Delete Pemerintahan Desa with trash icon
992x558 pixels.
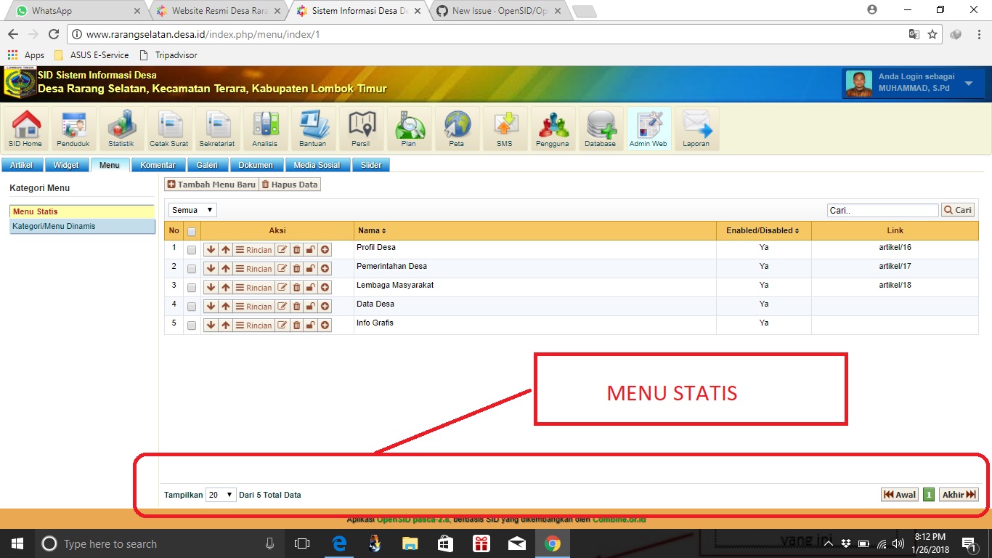(296, 268)
